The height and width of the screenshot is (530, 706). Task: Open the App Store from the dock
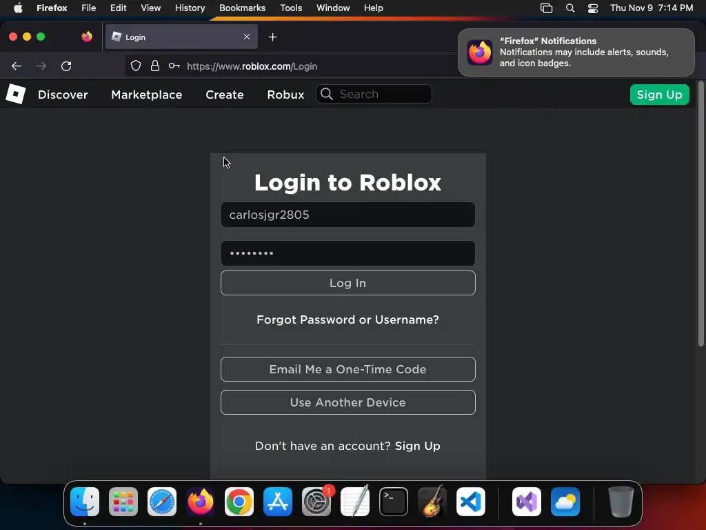pyautogui.click(x=278, y=502)
